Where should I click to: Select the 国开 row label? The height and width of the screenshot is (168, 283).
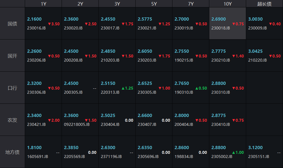click(12, 56)
